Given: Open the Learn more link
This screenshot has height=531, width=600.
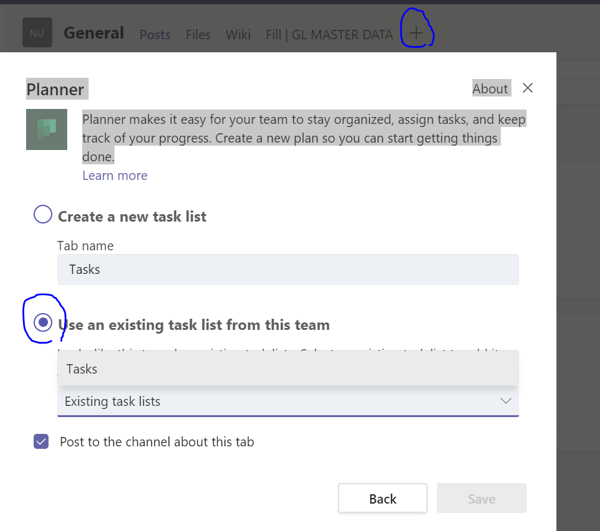Looking at the screenshot, I should 115,176.
